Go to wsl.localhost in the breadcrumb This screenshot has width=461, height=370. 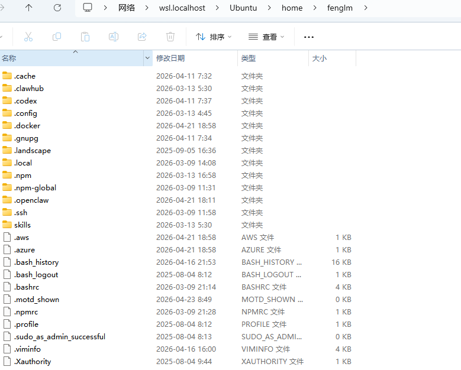coord(182,8)
